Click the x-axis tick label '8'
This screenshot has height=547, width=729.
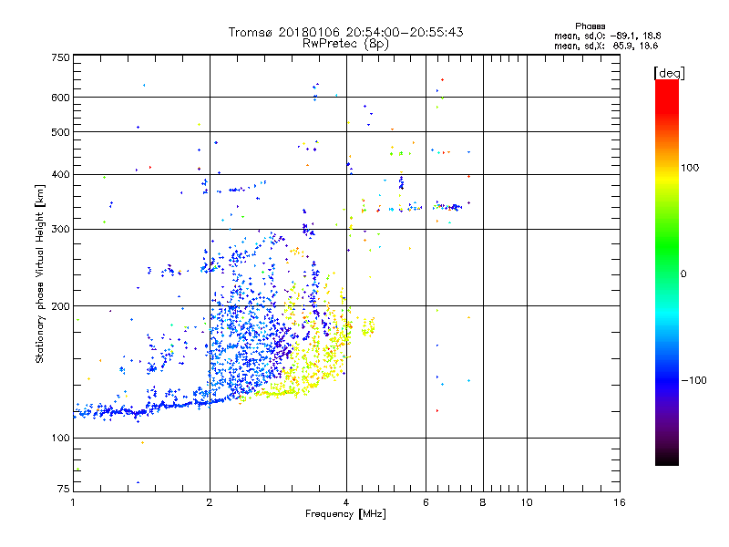[483, 502]
